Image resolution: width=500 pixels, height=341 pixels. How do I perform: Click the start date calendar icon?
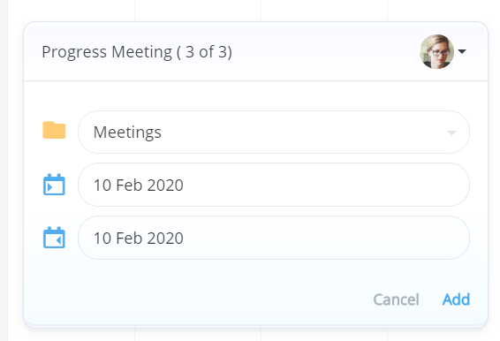tap(54, 185)
